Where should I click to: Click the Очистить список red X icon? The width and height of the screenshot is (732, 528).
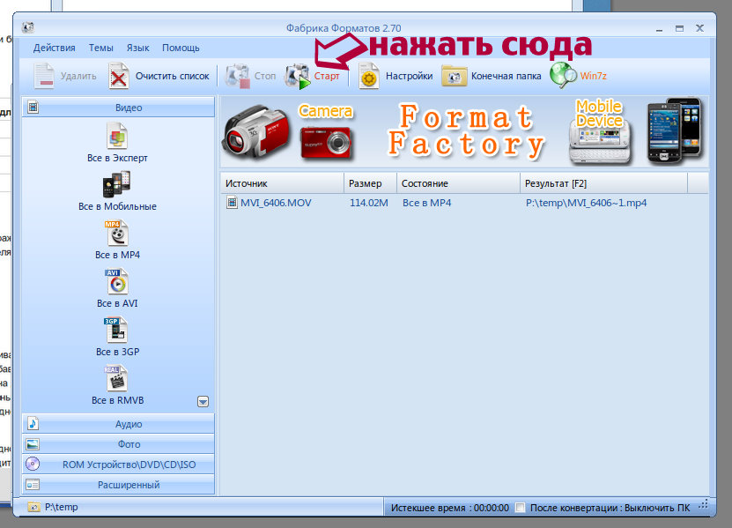(119, 76)
